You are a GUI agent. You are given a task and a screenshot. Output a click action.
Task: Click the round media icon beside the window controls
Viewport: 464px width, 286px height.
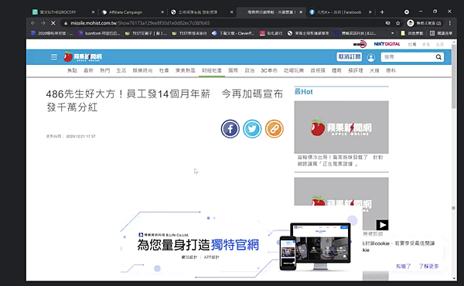[407, 12]
